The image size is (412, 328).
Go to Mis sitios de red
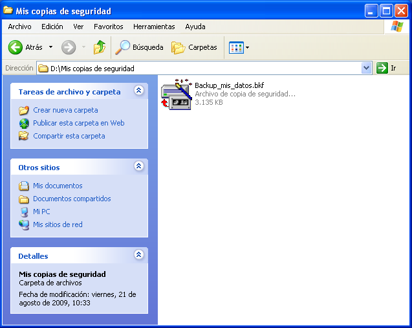tap(58, 224)
